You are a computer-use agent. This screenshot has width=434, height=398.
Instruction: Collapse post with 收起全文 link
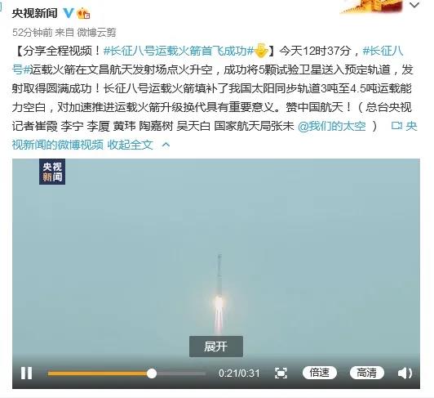pos(130,145)
